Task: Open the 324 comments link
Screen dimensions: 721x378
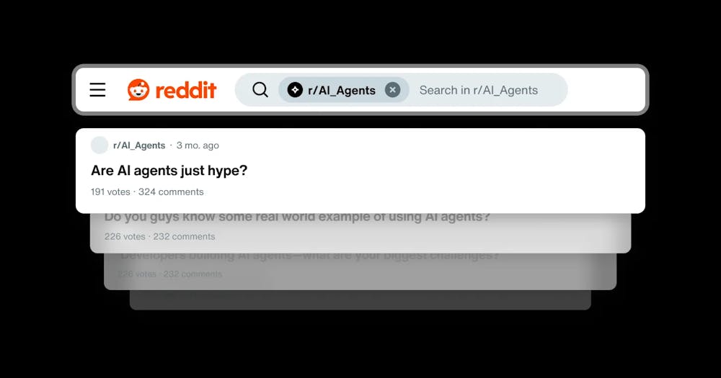Action: [171, 192]
